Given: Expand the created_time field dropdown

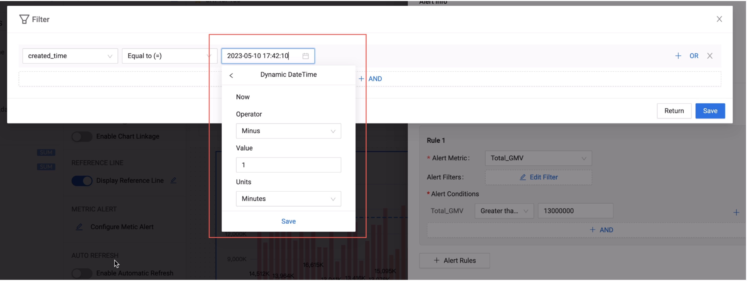Looking at the screenshot, I should pyautogui.click(x=70, y=56).
